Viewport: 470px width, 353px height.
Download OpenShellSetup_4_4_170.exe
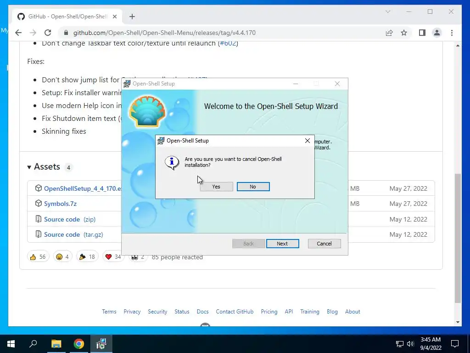coord(83,188)
